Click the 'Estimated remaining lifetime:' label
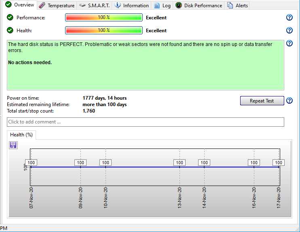 pos(38,105)
